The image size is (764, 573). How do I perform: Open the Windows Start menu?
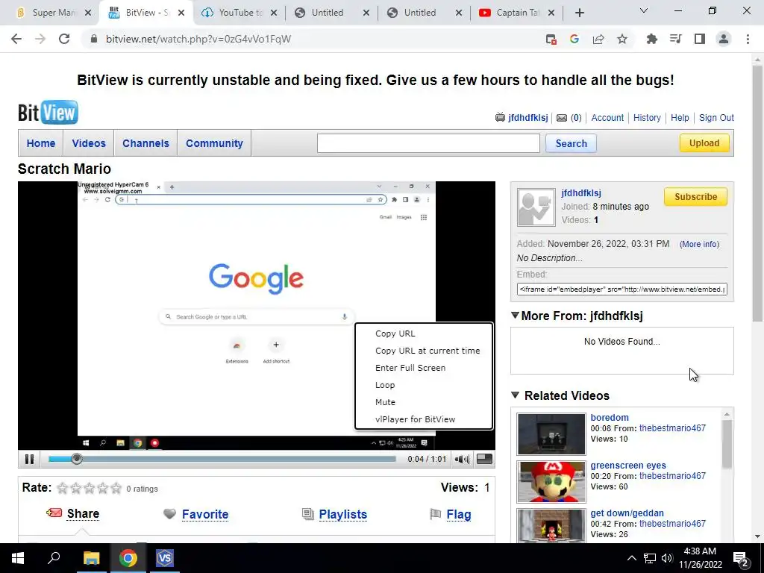(x=18, y=558)
